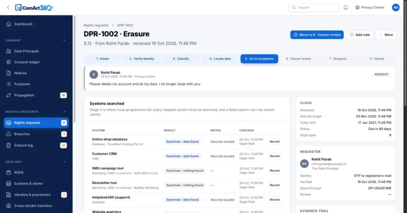Image resolution: width=407 pixels, height=213 pixels.
Task: Click the Cross-border transfers globe icon
Action: pos(9,206)
